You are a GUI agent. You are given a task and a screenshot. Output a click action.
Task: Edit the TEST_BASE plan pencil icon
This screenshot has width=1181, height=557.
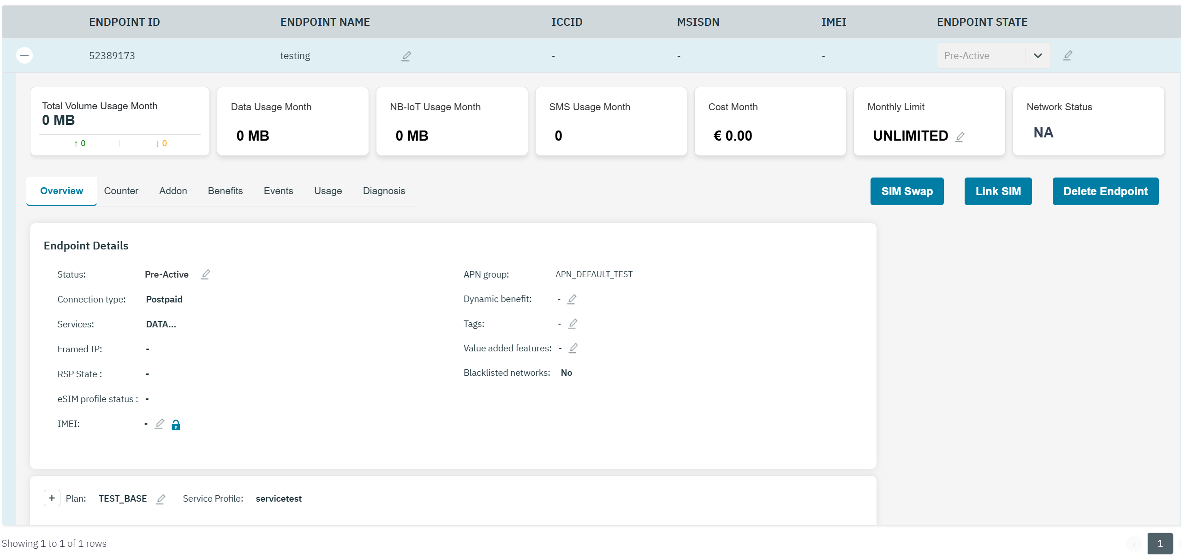point(161,499)
